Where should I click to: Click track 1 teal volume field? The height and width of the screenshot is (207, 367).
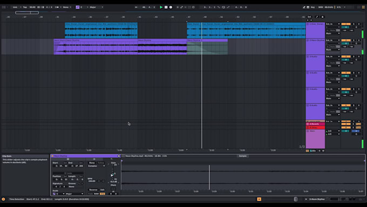[x=346, y=27]
